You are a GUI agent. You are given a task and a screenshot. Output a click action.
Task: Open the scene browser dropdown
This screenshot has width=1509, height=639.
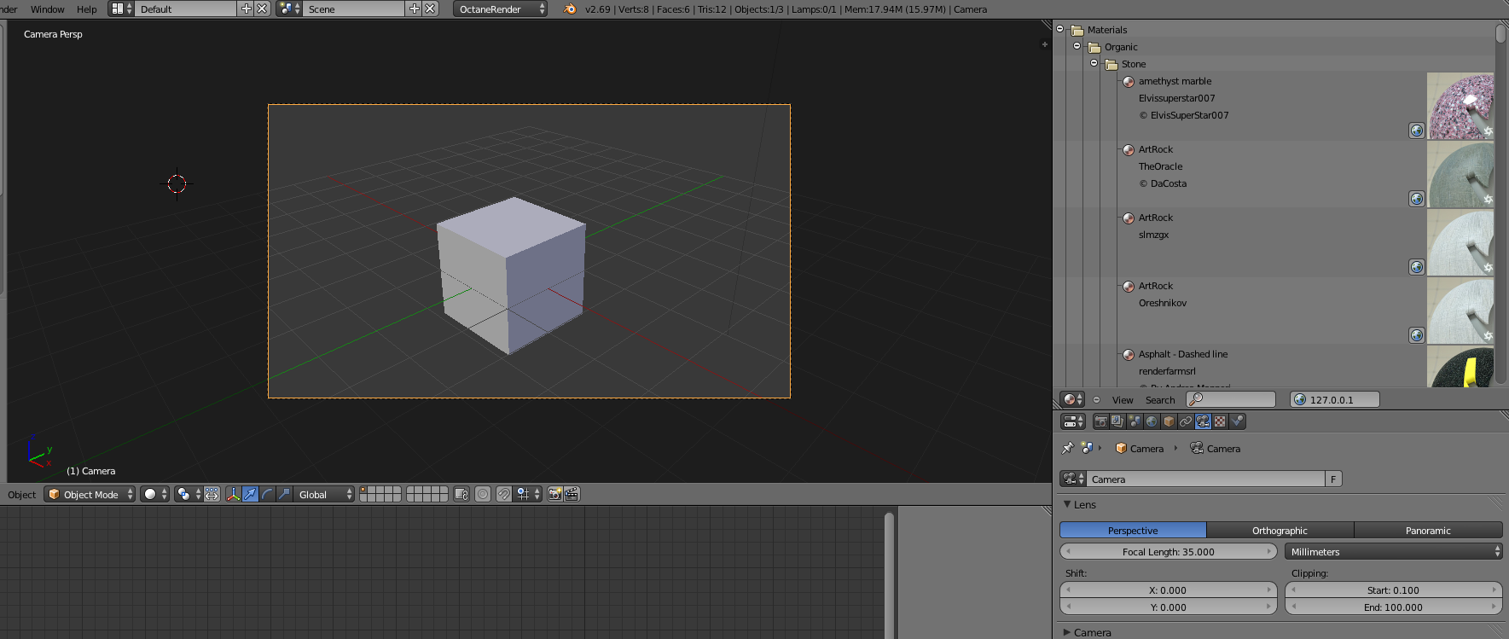[x=289, y=9]
